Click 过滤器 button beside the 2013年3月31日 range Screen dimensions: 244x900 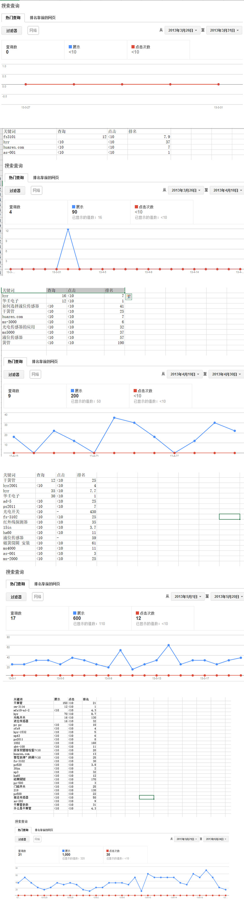(11, 31)
